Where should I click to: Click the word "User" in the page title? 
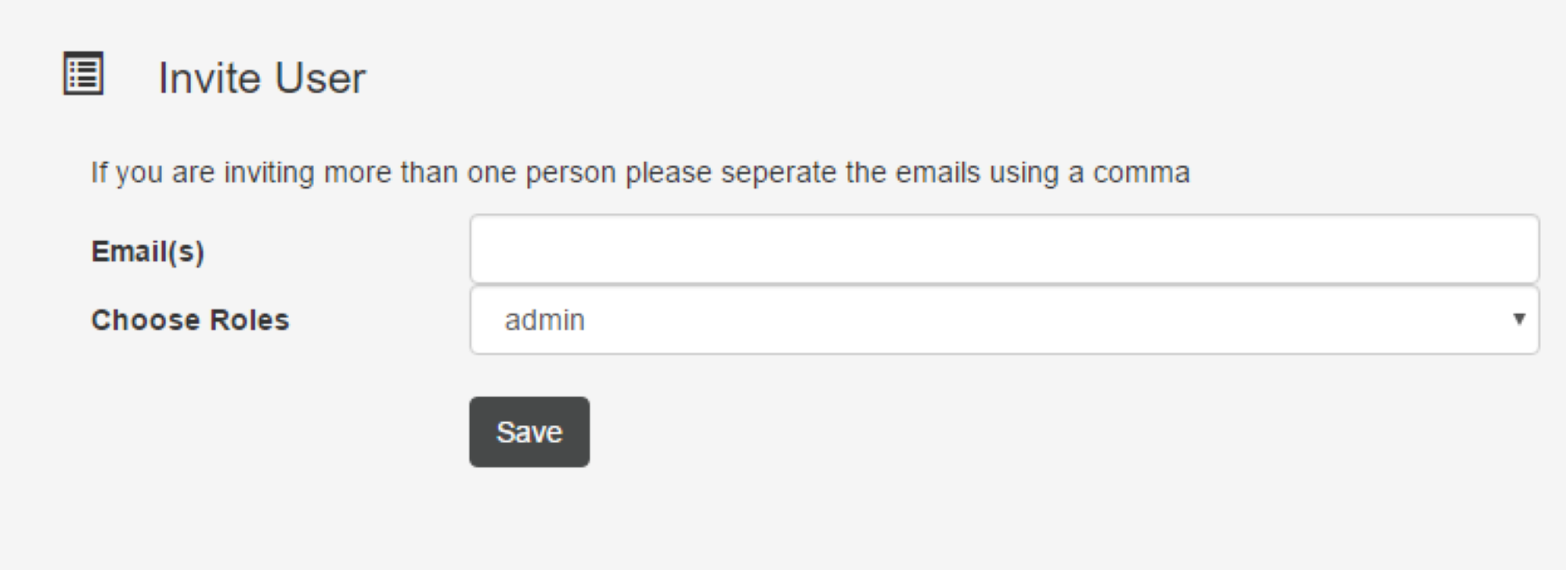320,78
